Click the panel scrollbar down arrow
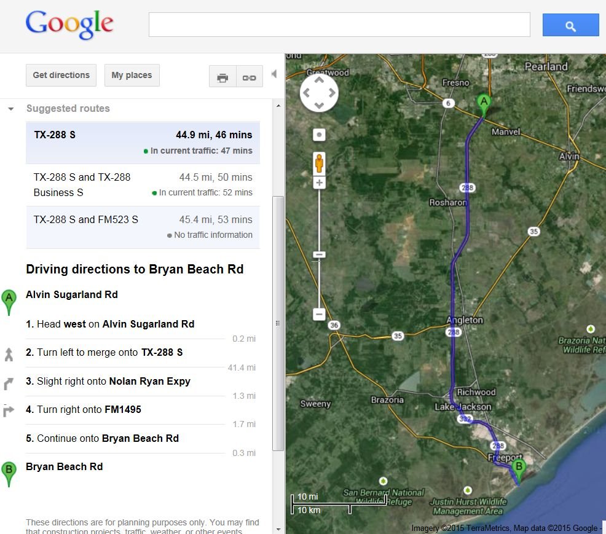Viewport: 606px width, 534px height. (278, 529)
